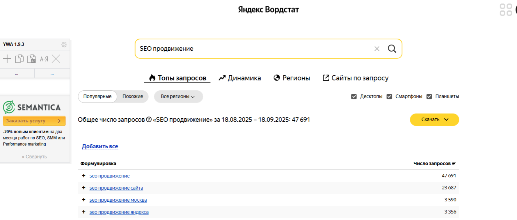
Task: Open Сайты по запросу tab
Action: click(356, 78)
